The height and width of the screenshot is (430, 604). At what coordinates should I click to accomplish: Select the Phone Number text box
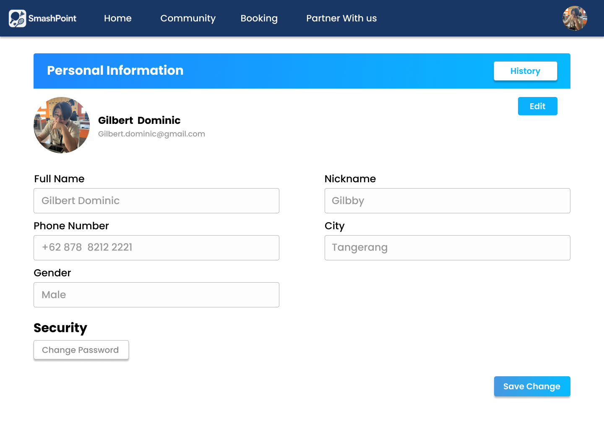pyautogui.click(x=156, y=248)
